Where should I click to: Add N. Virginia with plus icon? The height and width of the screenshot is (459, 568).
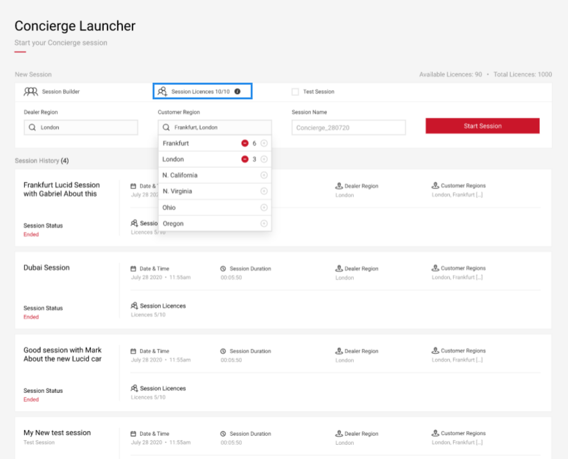point(264,191)
